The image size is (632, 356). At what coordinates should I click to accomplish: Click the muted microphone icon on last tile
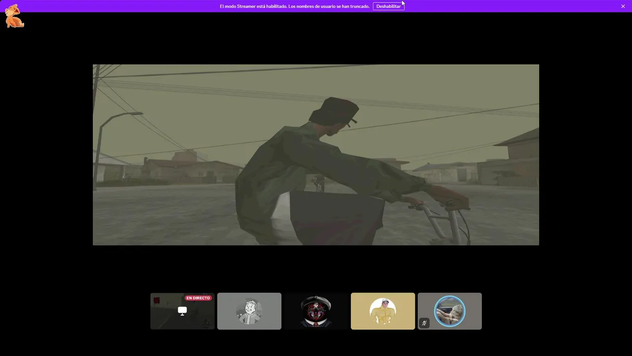click(424, 323)
